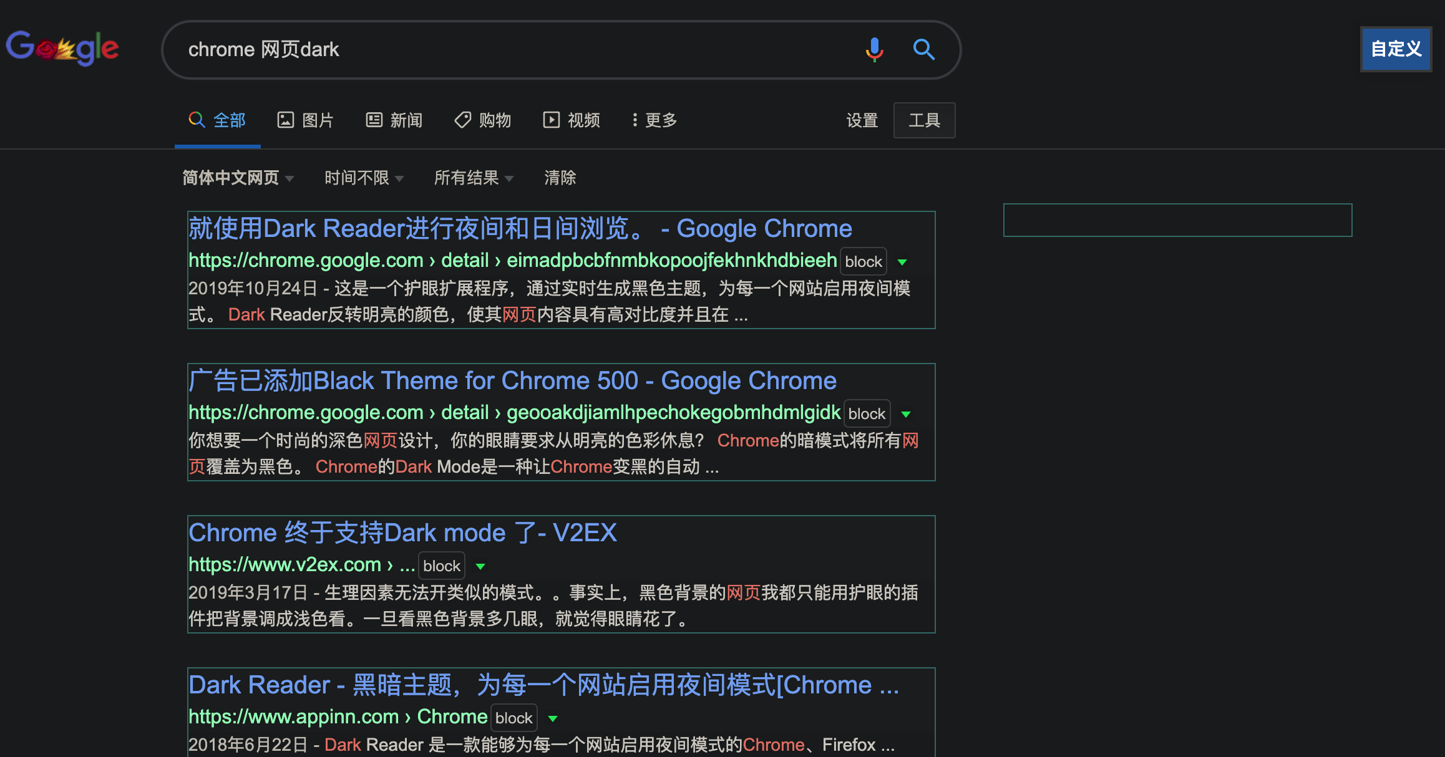Switch to the 全部 search tab
The image size is (1445, 757).
tap(217, 120)
